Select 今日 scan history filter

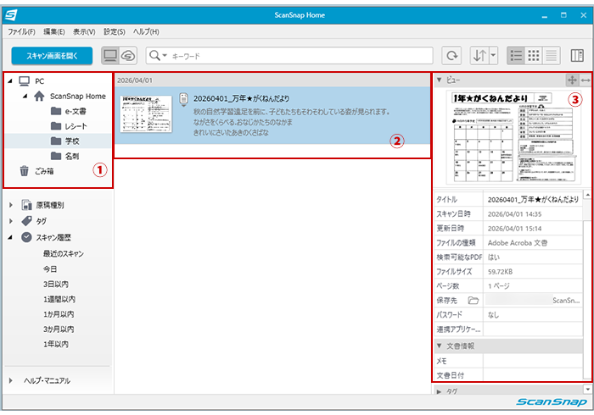tap(49, 269)
